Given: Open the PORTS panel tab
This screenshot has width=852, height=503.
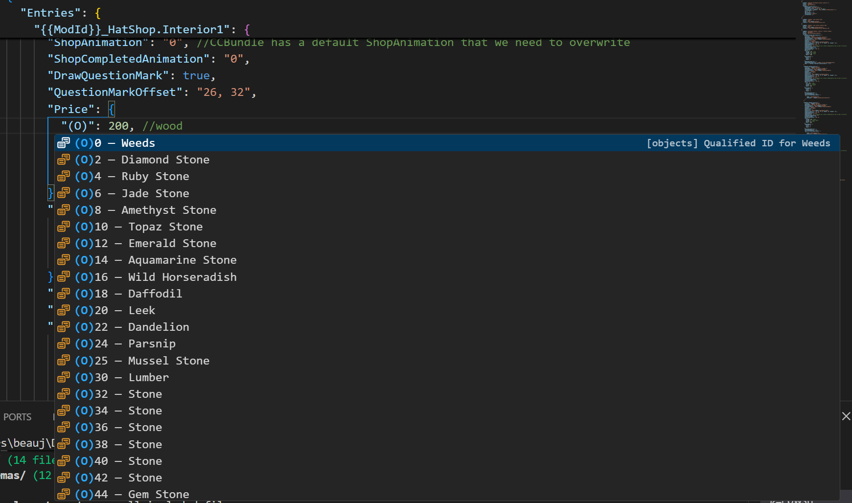Looking at the screenshot, I should [17, 417].
